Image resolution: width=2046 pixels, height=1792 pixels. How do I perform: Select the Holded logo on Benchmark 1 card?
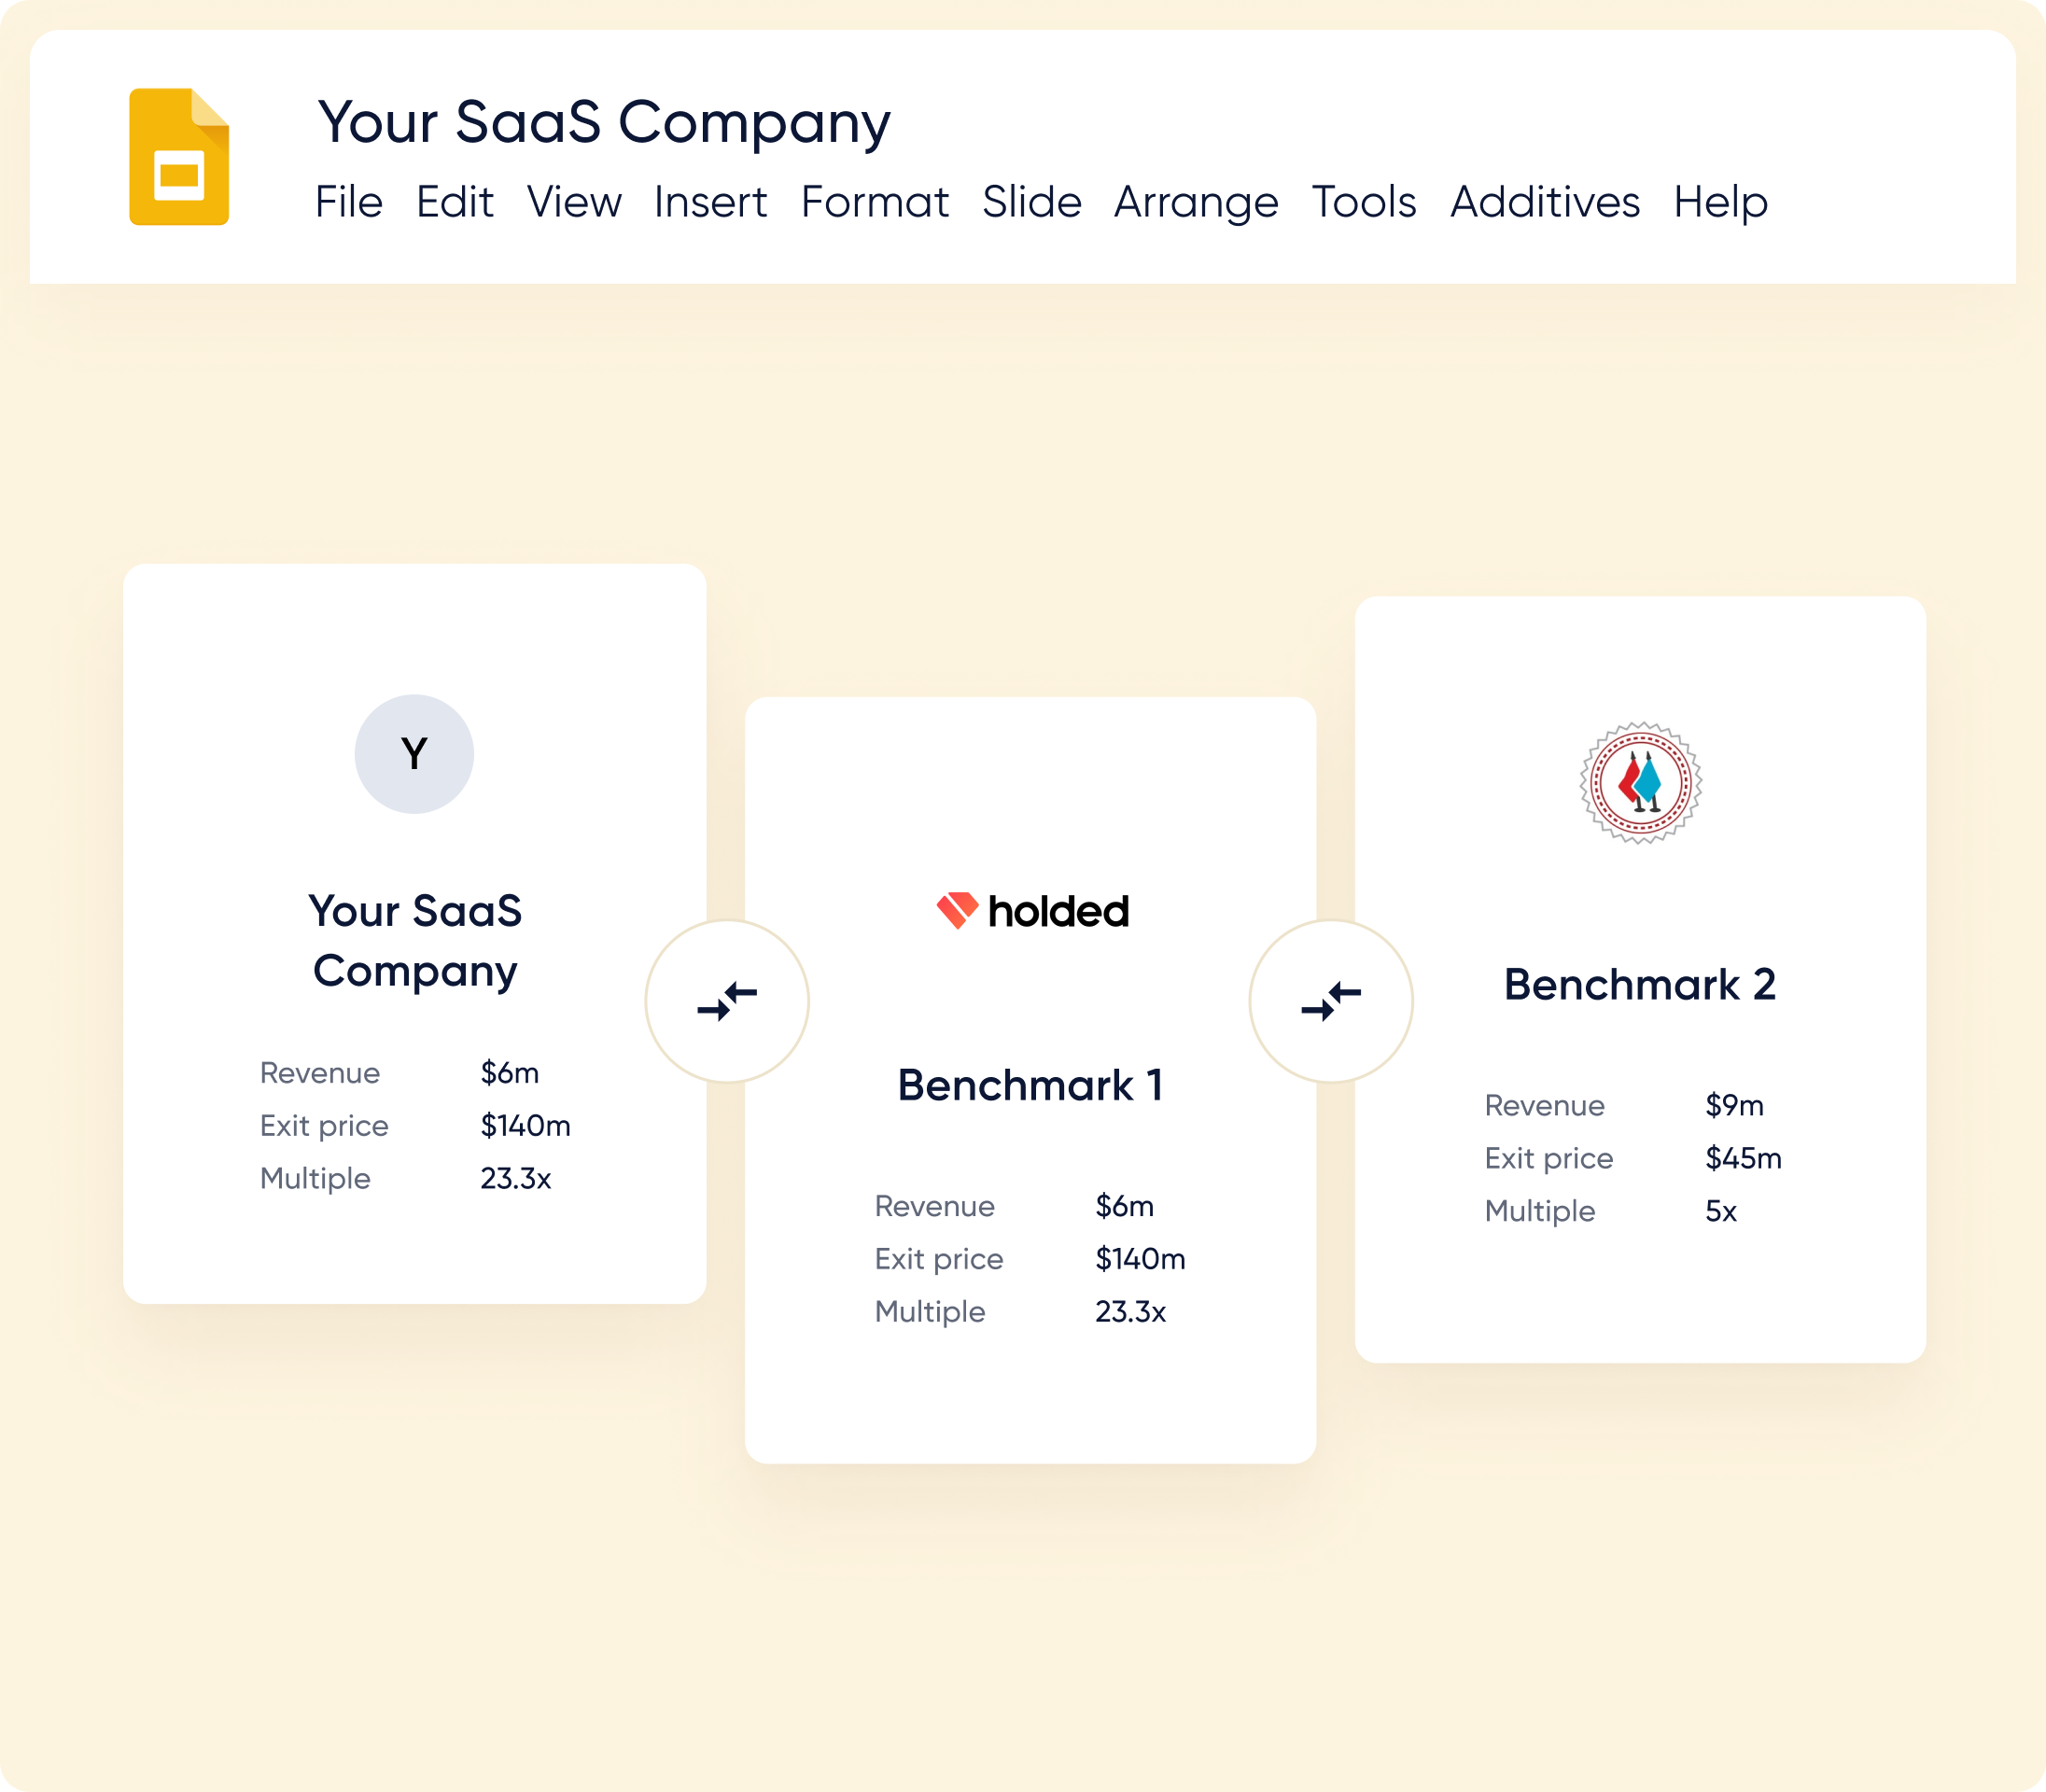(x=1034, y=910)
